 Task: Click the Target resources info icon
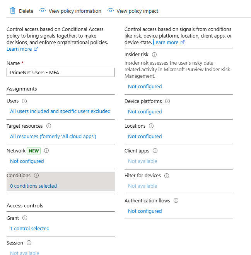49,126
